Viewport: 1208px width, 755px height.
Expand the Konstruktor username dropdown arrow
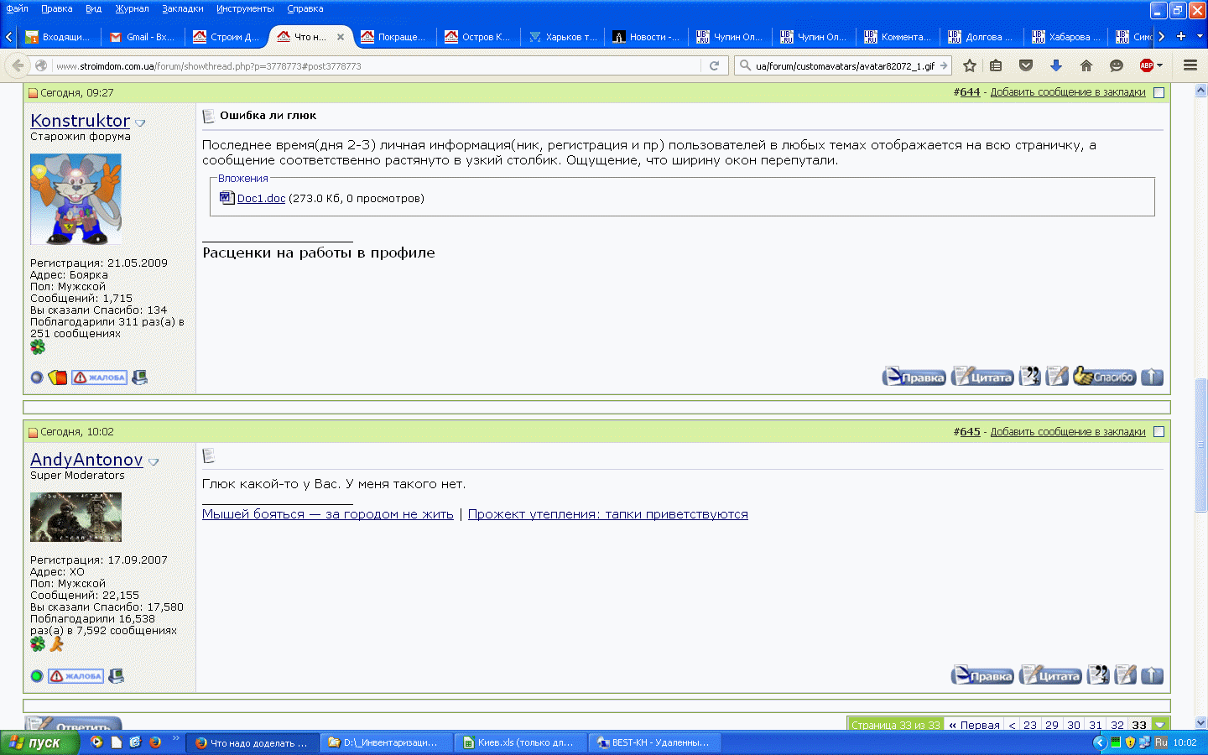point(140,123)
